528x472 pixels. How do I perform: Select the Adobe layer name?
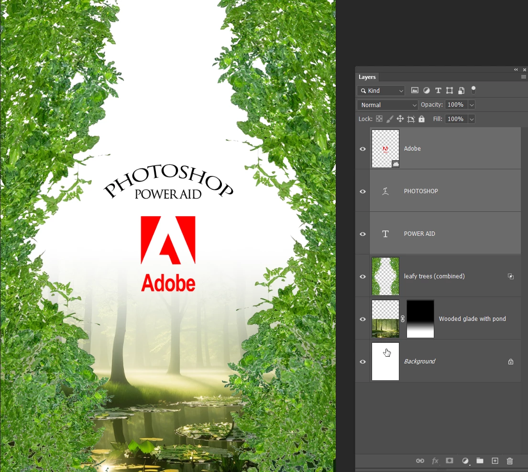pyautogui.click(x=412, y=148)
